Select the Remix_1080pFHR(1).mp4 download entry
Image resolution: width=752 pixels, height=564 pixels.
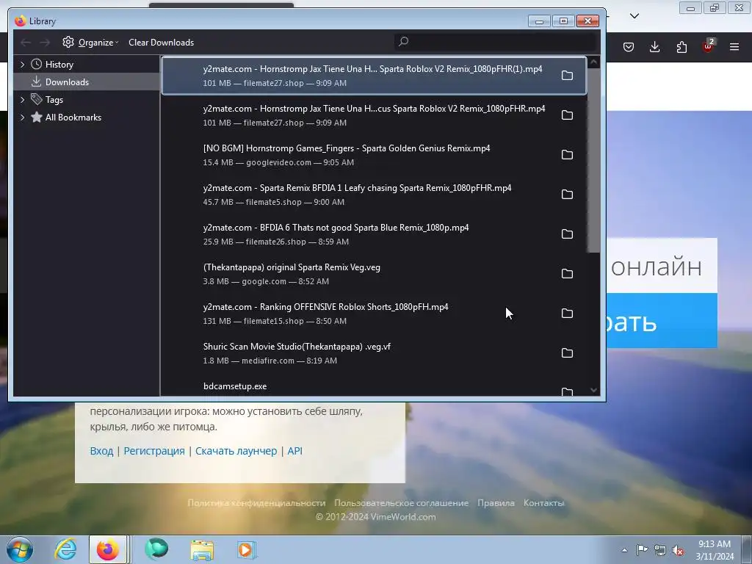374,76
